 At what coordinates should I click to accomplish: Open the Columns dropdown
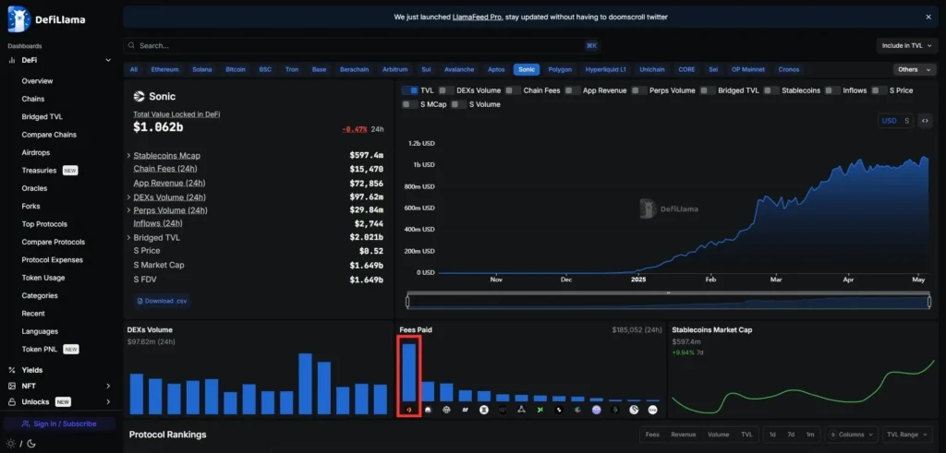[x=853, y=435]
